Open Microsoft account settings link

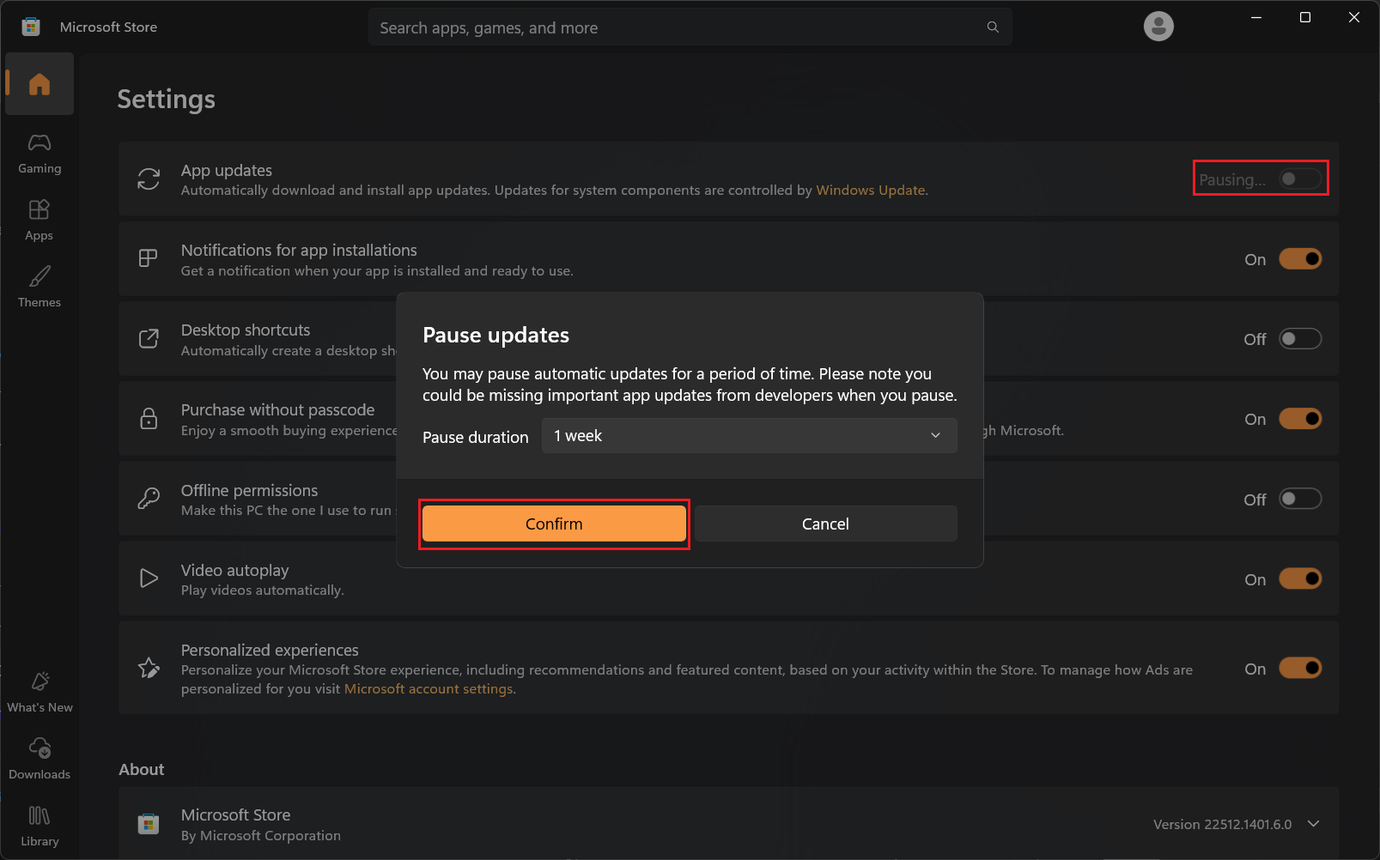[428, 689]
